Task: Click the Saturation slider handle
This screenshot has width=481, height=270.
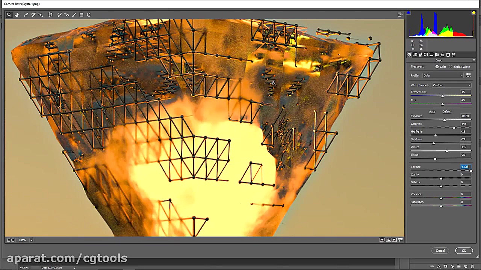Action: (x=441, y=206)
